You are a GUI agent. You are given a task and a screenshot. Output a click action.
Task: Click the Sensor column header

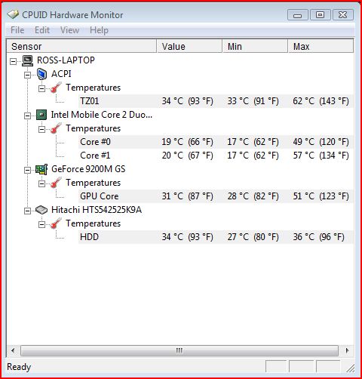click(81, 46)
